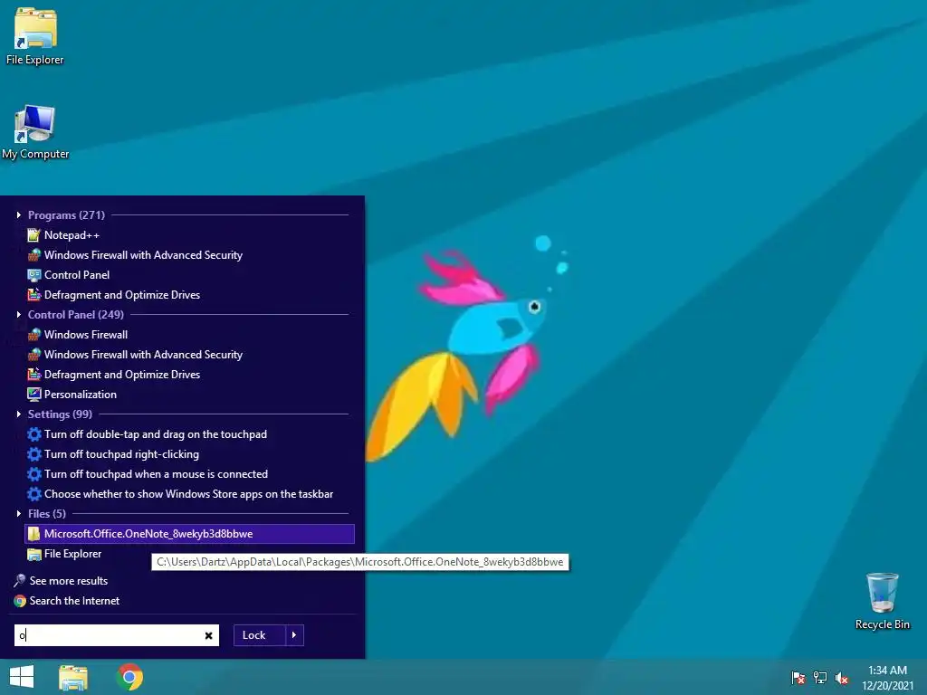The width and height of the screenshot is (927, 695).
Task: Open the Recycle Bin on desktop
Action: pos(882,601)
